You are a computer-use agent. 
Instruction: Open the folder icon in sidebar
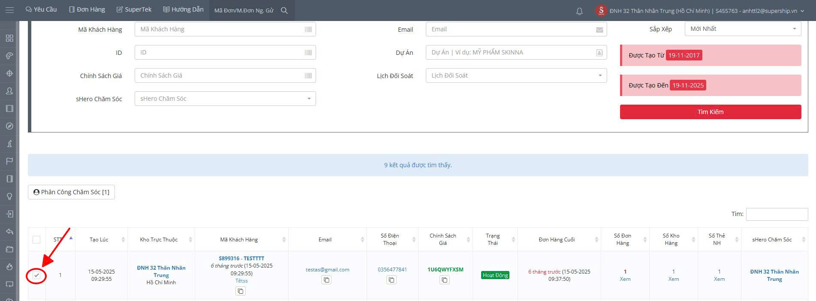click(9, 249)
